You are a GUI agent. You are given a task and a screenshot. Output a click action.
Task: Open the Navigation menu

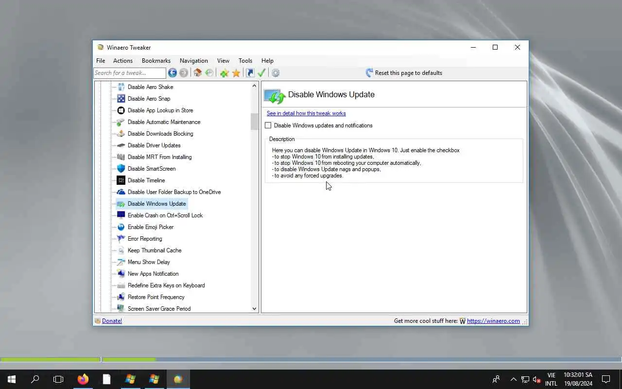(x=194, y=61)
